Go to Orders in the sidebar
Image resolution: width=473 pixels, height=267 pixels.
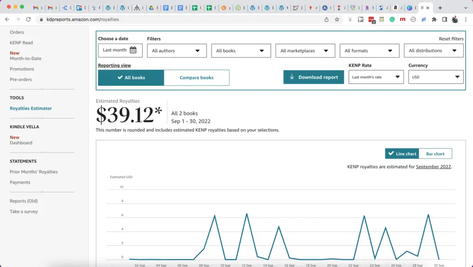[x=17, y=32]
